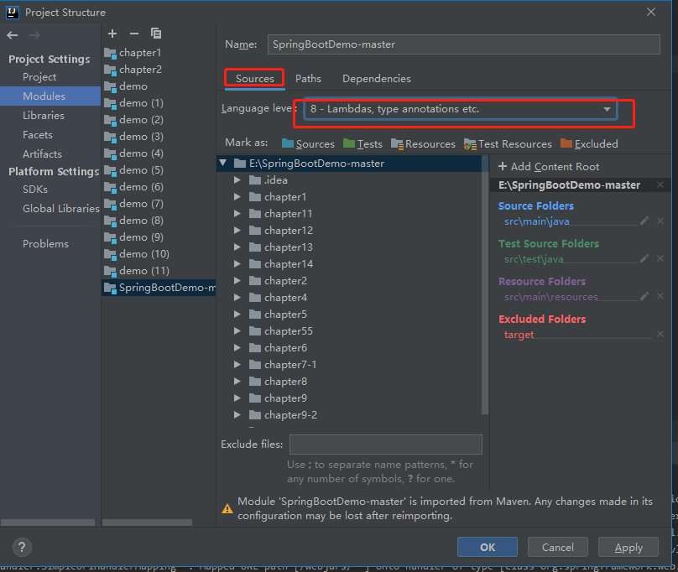Screen dimensions: 678x572
Task: Click the IntelliJ logo in title bar
Action: click(x=12, y=12)
